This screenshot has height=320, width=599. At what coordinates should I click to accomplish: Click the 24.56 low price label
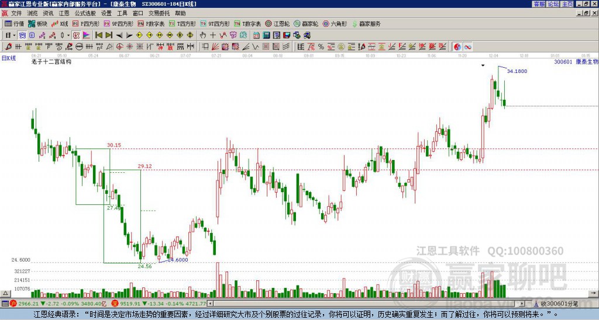(145, 266)
